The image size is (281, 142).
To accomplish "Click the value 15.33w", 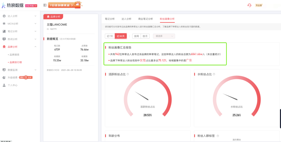I will coord(57,60).
